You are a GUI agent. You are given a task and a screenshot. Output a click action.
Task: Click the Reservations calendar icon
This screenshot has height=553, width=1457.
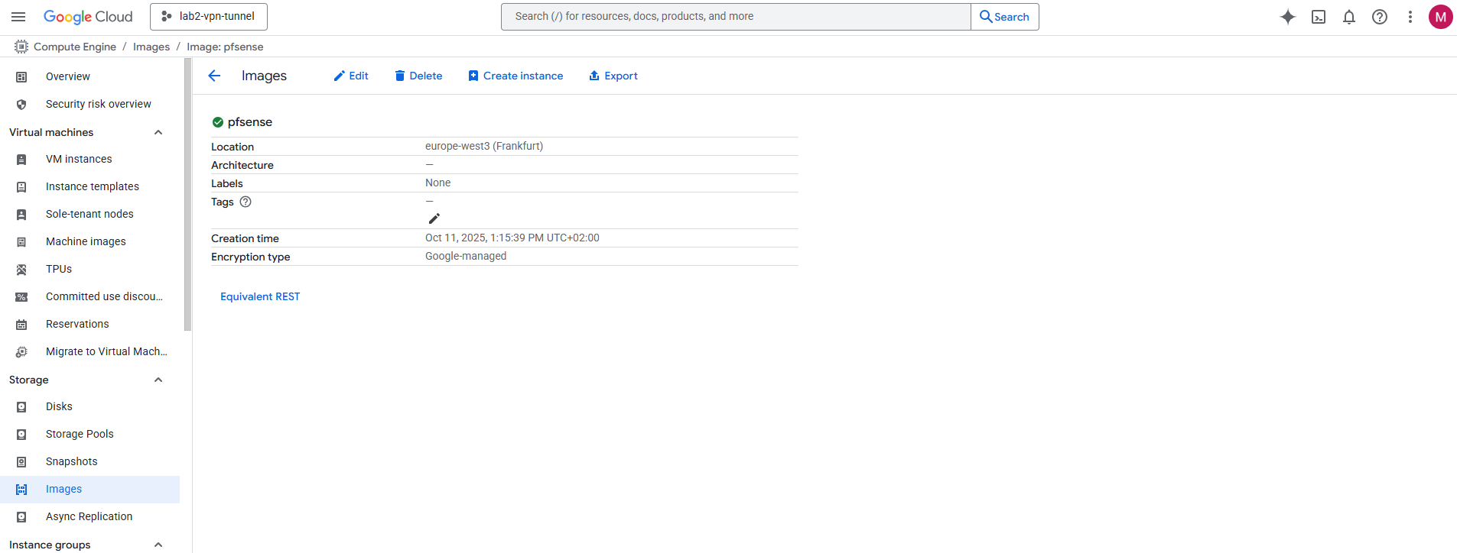(21, 324)
